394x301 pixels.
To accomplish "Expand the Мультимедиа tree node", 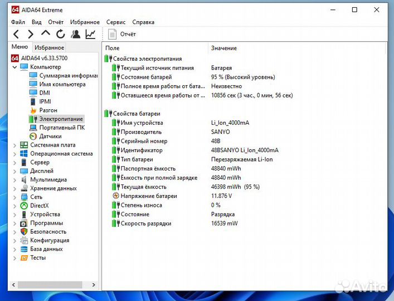I will (x=14, y=180).
